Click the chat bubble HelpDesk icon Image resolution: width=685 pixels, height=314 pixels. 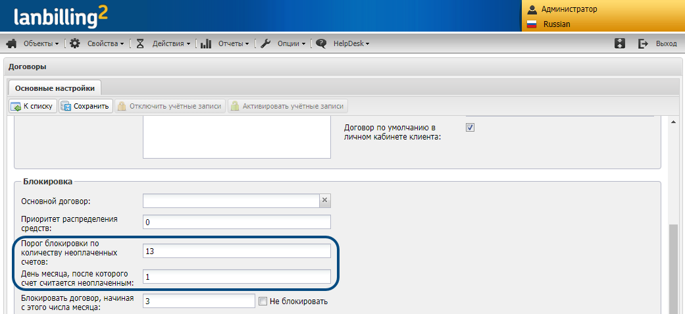(x=321, y=43)
